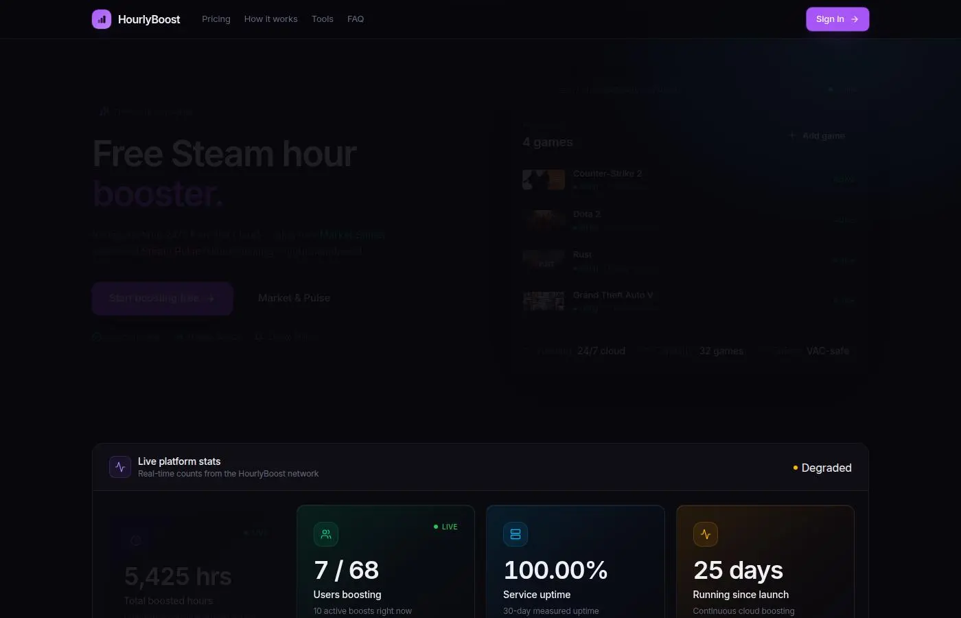Image resolution: width=961 pixels, height=618 pixels.
Task: Select the Counter-Strike 2 game thumbnail
Action: click(544, 180)
